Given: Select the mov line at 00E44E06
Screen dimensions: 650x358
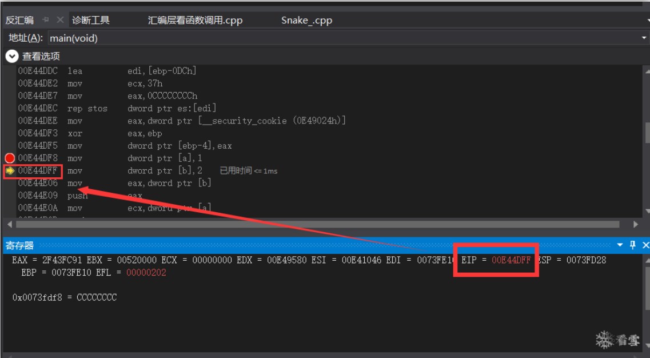Looking at the screenshot, I should pos(114,183).
